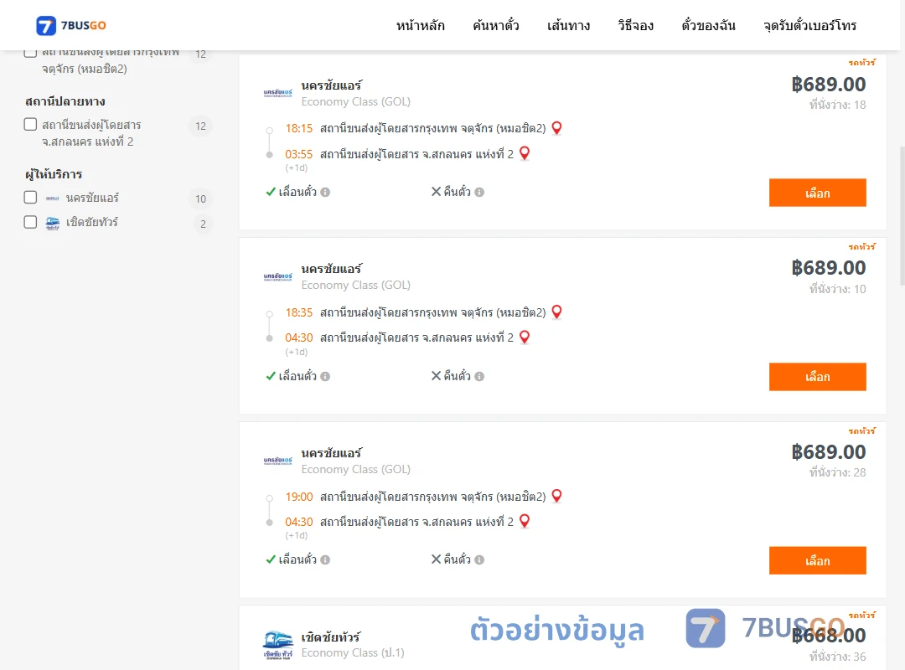Click the 03:55 arrival time text

(299, 154)
